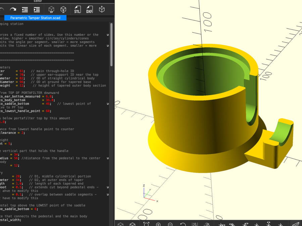Image resolution: width=302 pixels, height=226 pixels.
Task: Click the XYZ axis indicator in viewport
Action: (x=150, y=194)
